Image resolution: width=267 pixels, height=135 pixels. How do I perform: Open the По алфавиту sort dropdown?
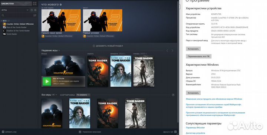(83, 95)
